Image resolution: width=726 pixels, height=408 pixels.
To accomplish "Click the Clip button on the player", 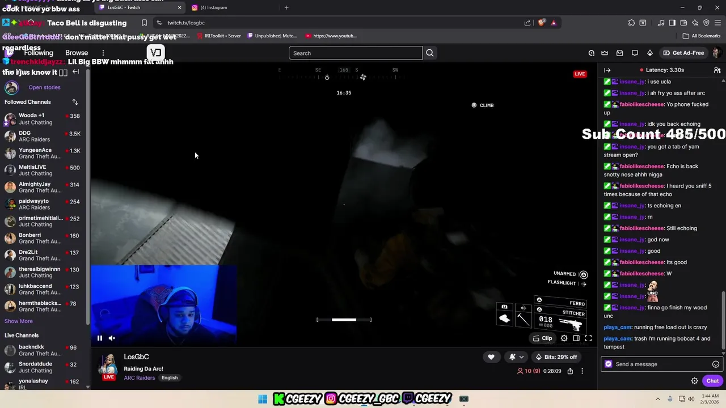I will (x=542, y=338).
